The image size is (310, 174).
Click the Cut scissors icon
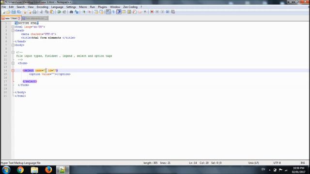click(x=42, y=12)
